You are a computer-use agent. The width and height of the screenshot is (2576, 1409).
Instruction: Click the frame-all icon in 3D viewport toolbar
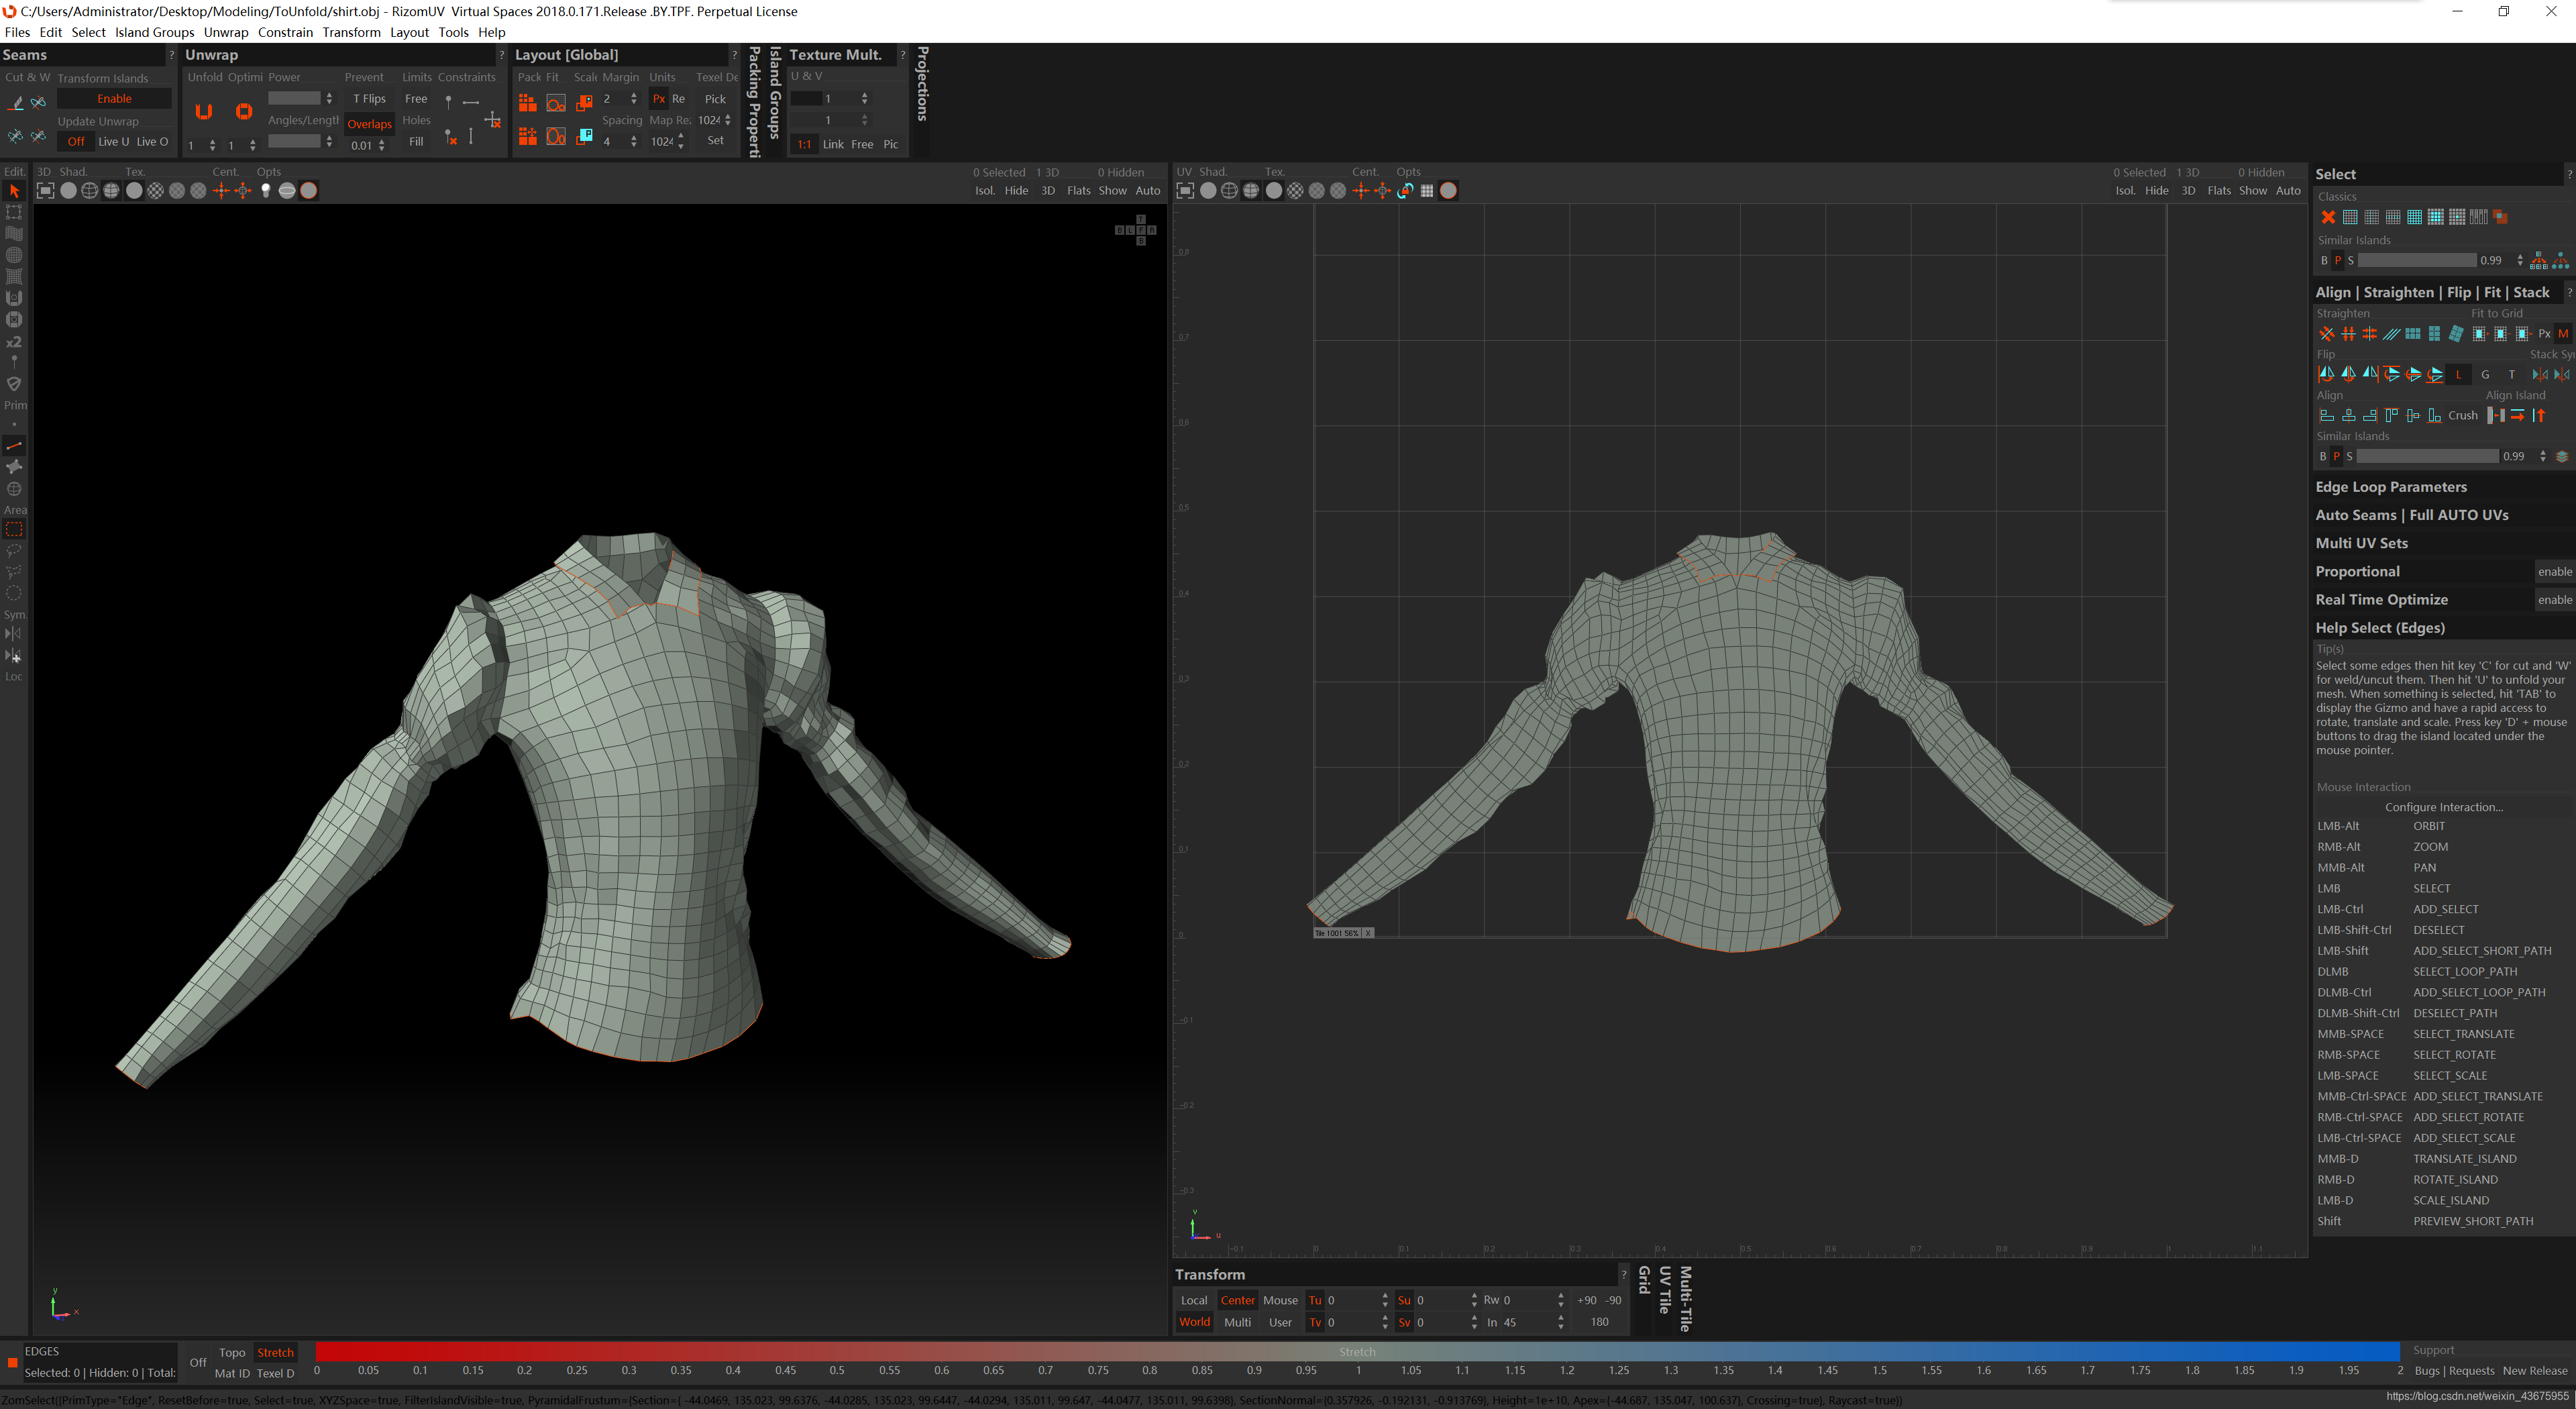point(46,190)
